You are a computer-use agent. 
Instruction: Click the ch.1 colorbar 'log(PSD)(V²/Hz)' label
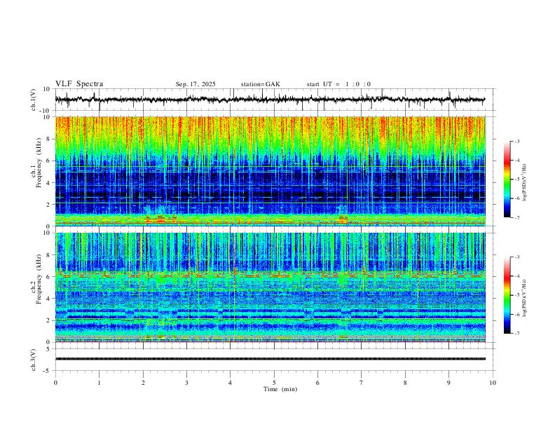click(524, 183)
